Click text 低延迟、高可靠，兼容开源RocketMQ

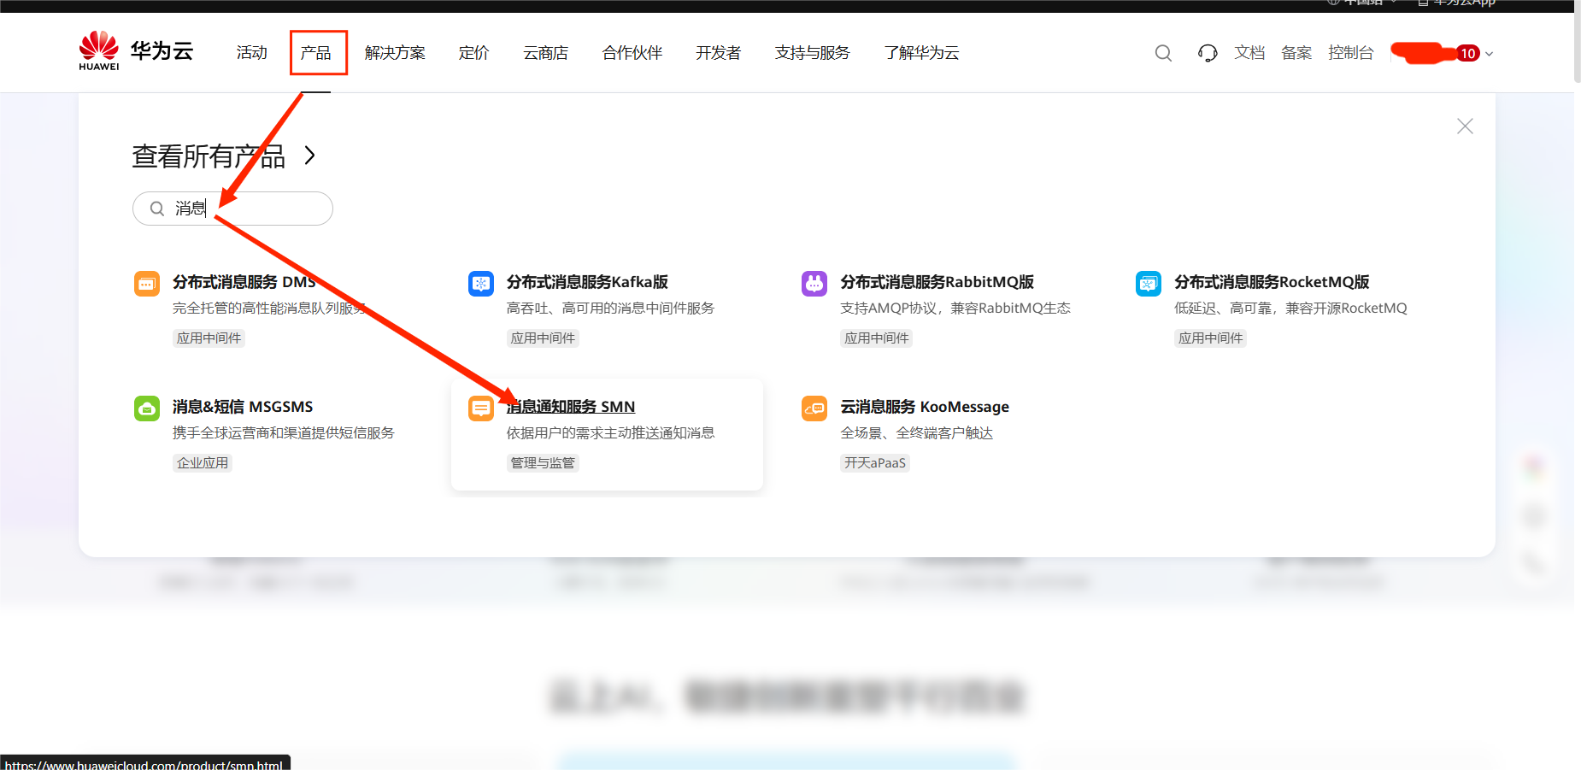pyautogui.click(x=1290, y=309)
